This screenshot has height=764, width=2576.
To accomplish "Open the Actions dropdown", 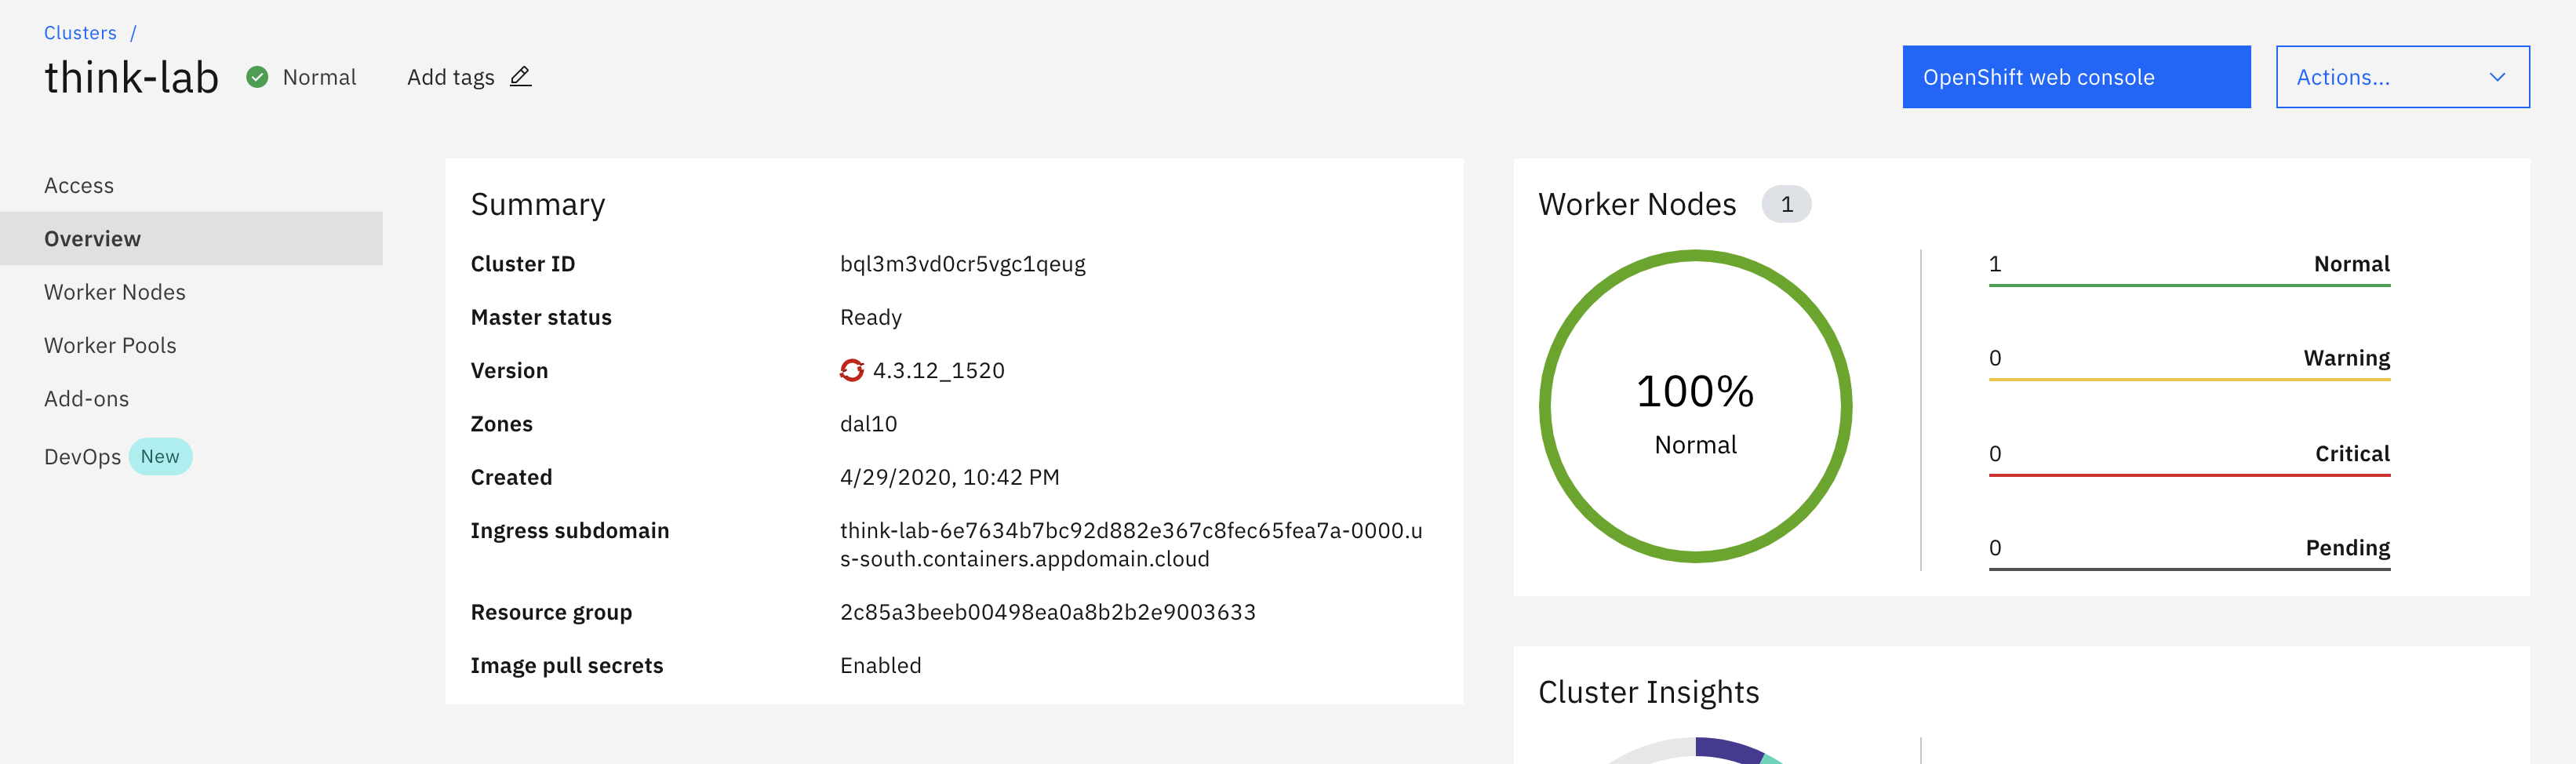I will (2402, 77).
